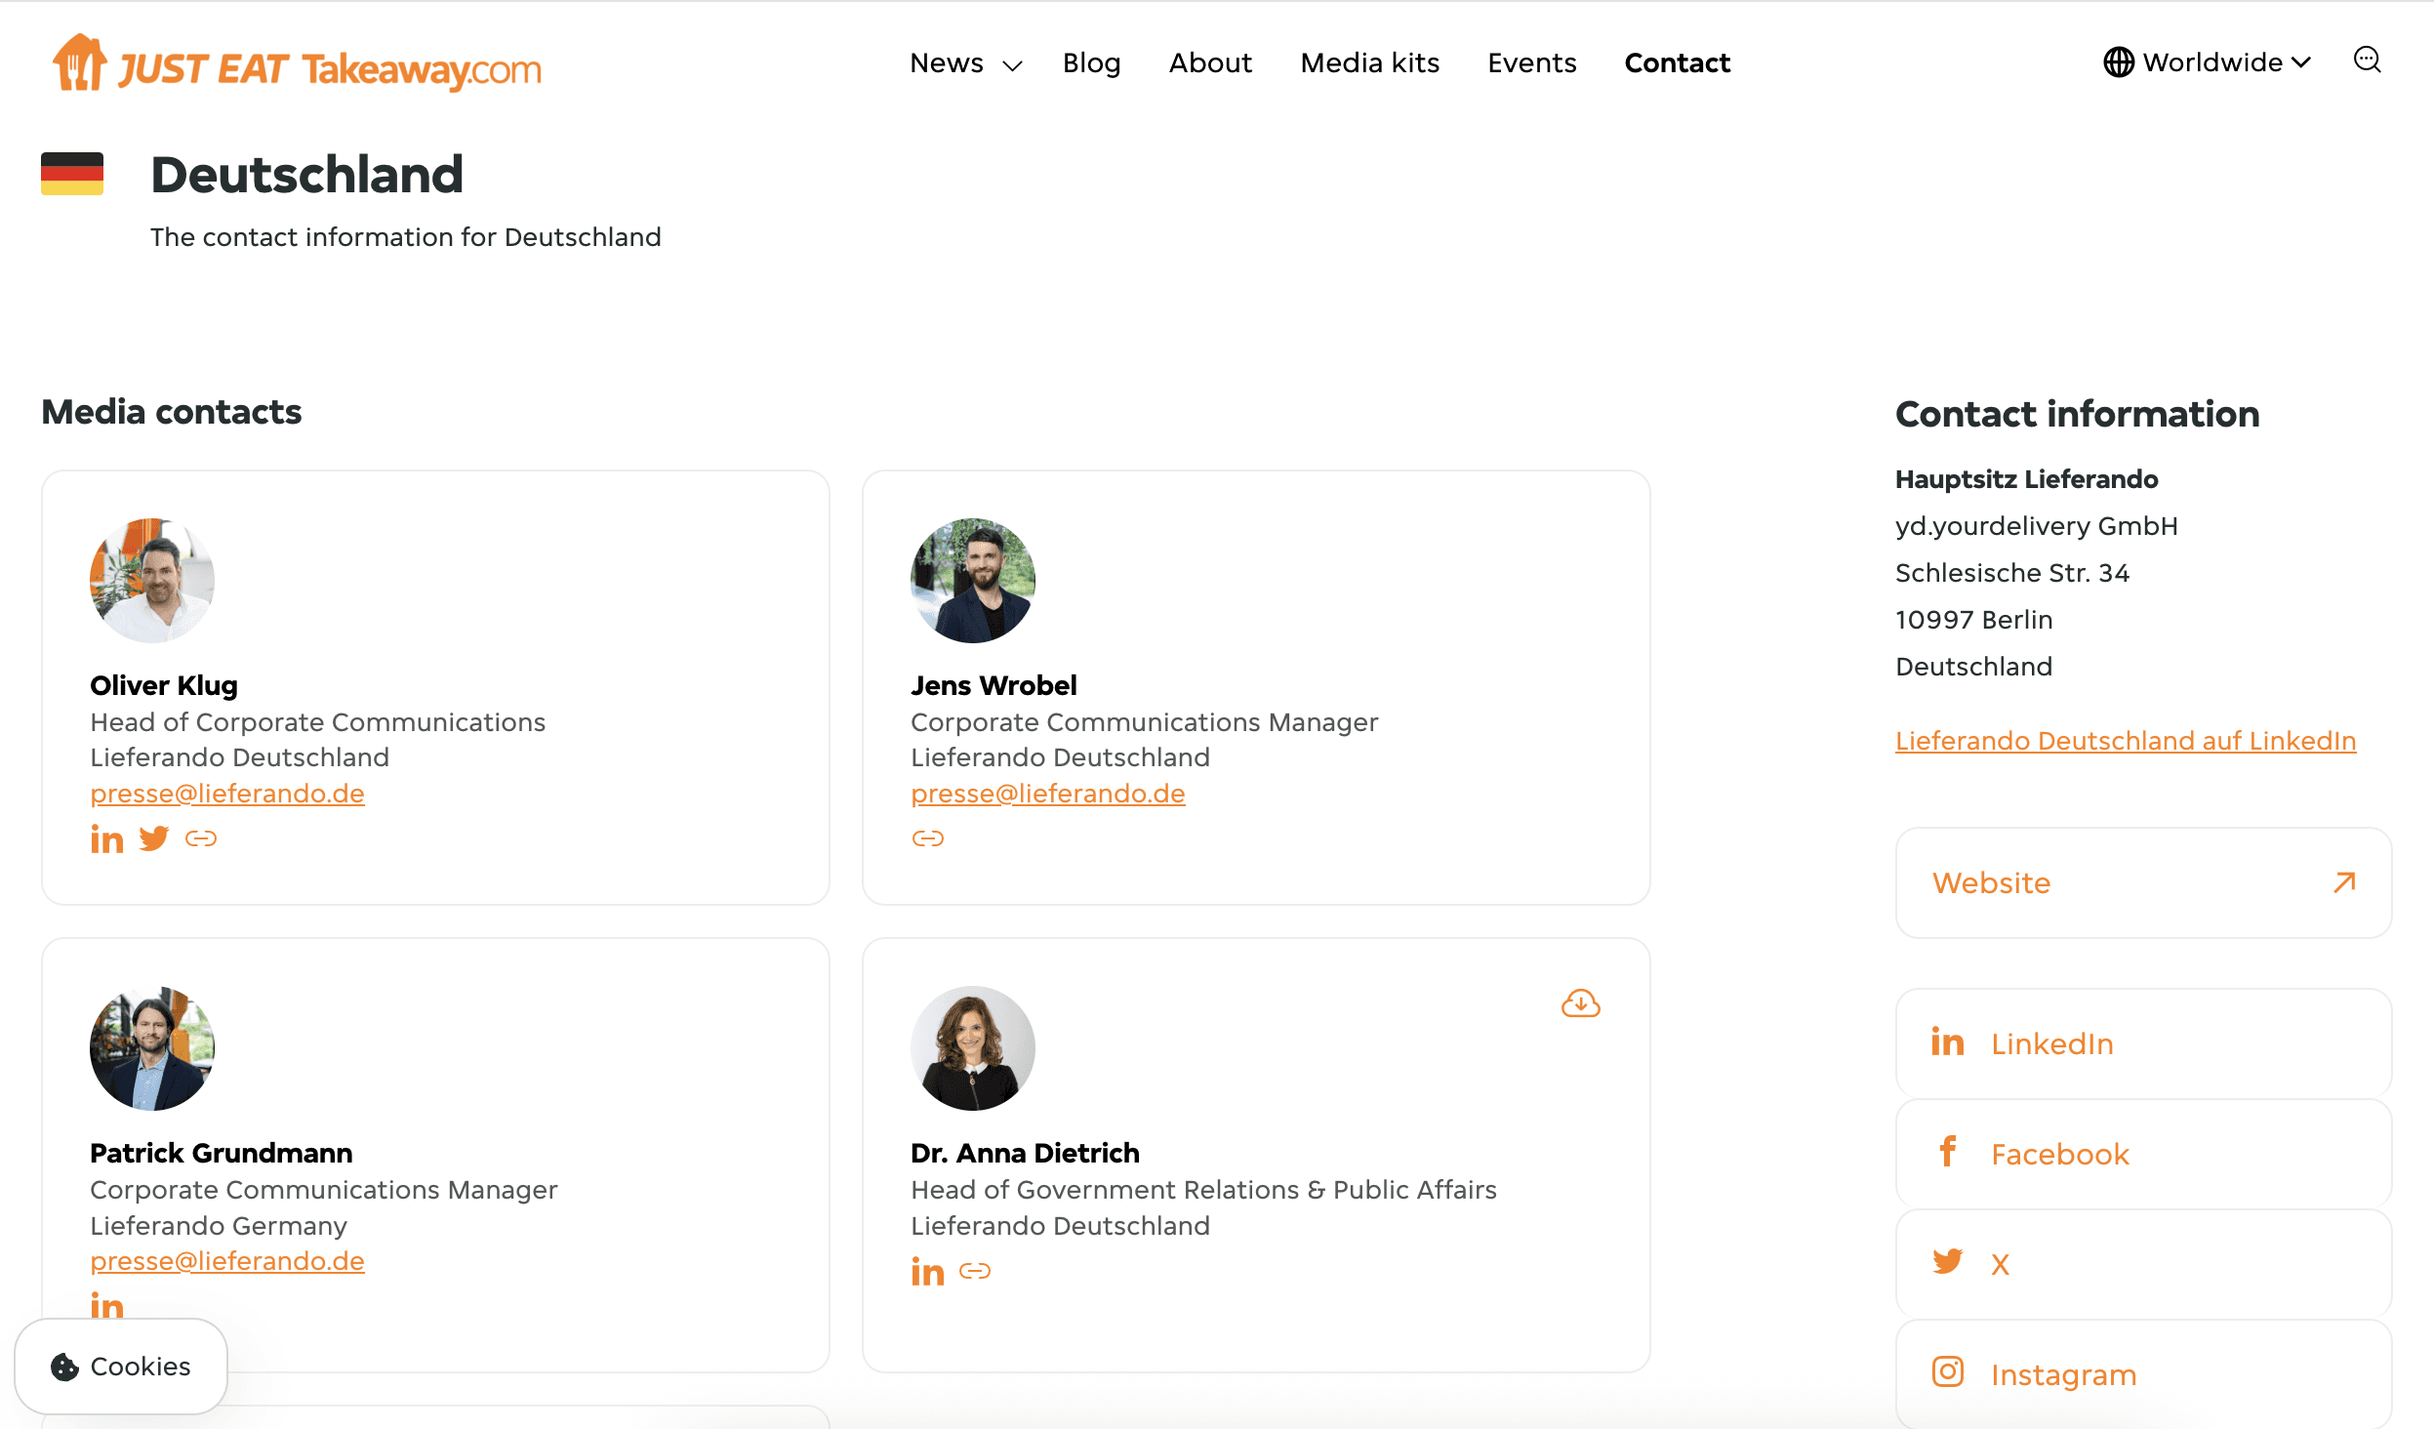Click the arrow icon on the Website card

coord(2344,882)
